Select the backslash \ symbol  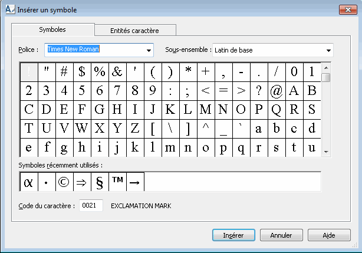pos(170,129)
